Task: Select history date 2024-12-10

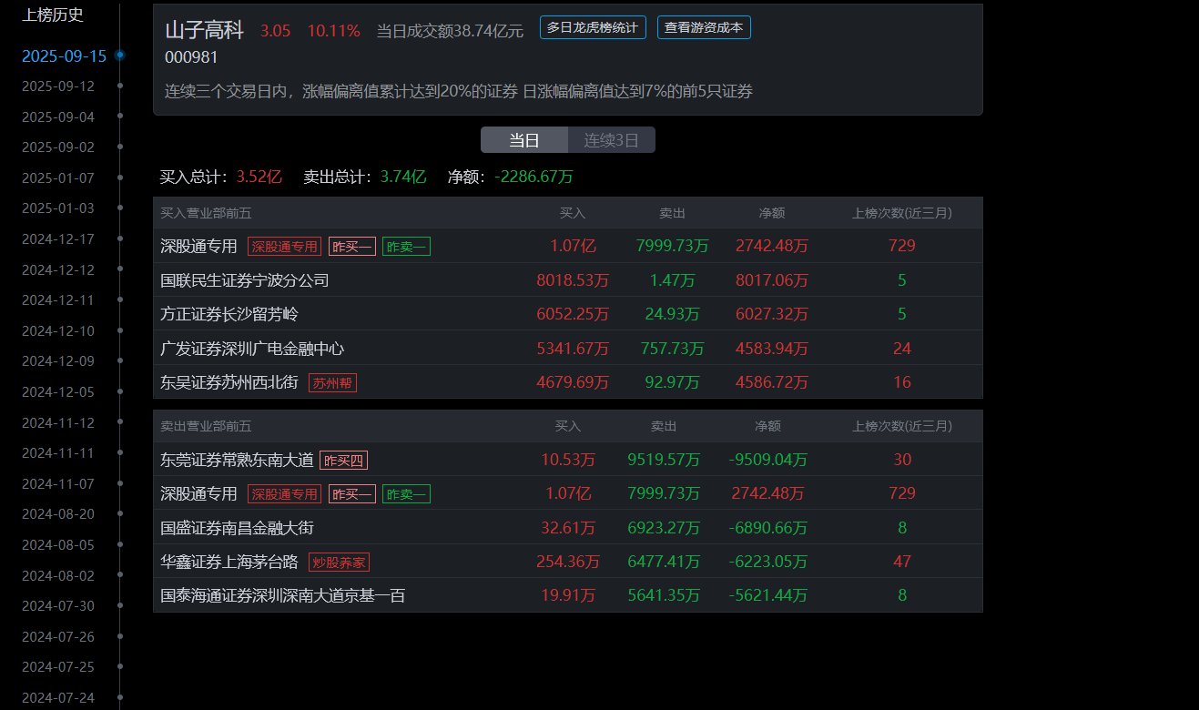Action: tap(58, 330)
